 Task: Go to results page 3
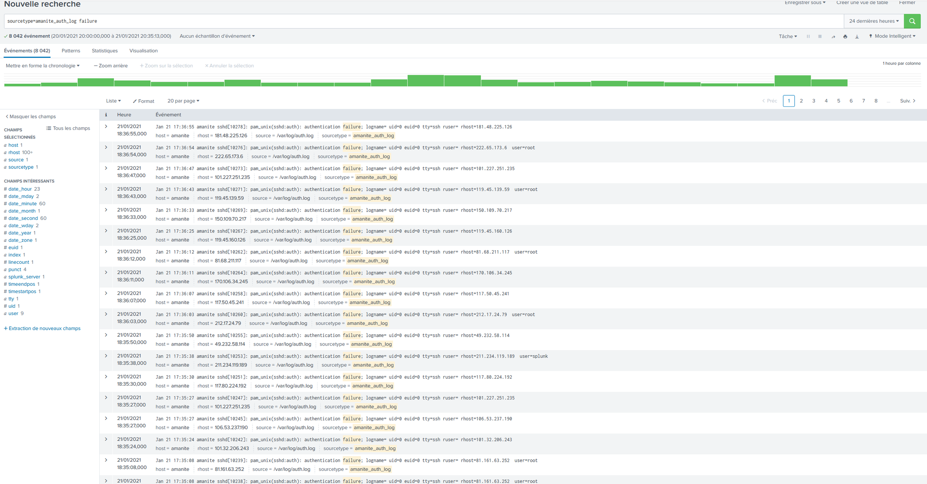pyautogui.click(x=813, y=101)
